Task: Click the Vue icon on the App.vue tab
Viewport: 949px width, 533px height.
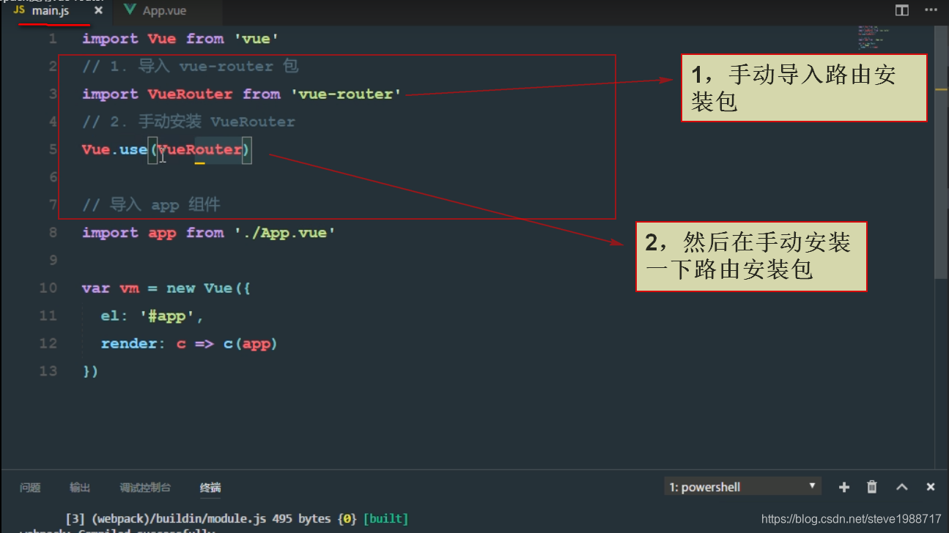Action: tap(130, 10)
